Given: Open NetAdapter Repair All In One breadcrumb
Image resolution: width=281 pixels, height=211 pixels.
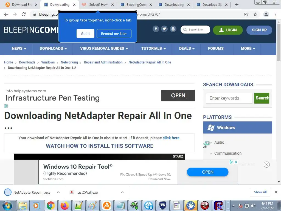Looking at the screenshot, I should [x=150, y=62].
